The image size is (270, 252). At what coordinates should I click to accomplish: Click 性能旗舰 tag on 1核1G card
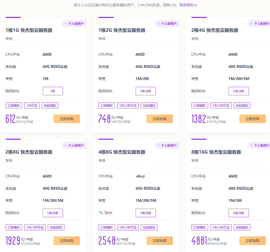pos(50,105)
